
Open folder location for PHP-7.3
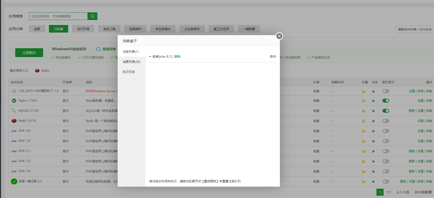[x=364, y=161]
